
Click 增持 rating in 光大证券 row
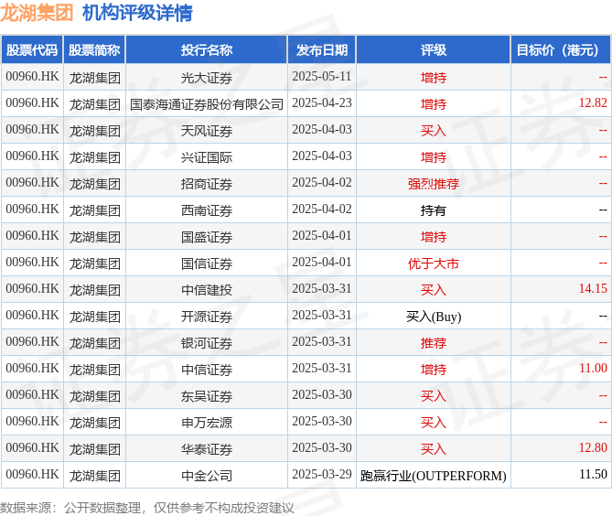pyautogui.click(x=434, y=78)
